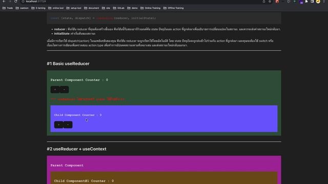
Task: Open the document bookmarks folder
Action: [92, 8]
